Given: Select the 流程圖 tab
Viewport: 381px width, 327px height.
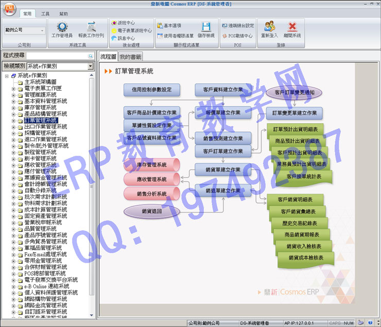Looking at the screenshot, I should pyautogui.click(x=108, y=57).
